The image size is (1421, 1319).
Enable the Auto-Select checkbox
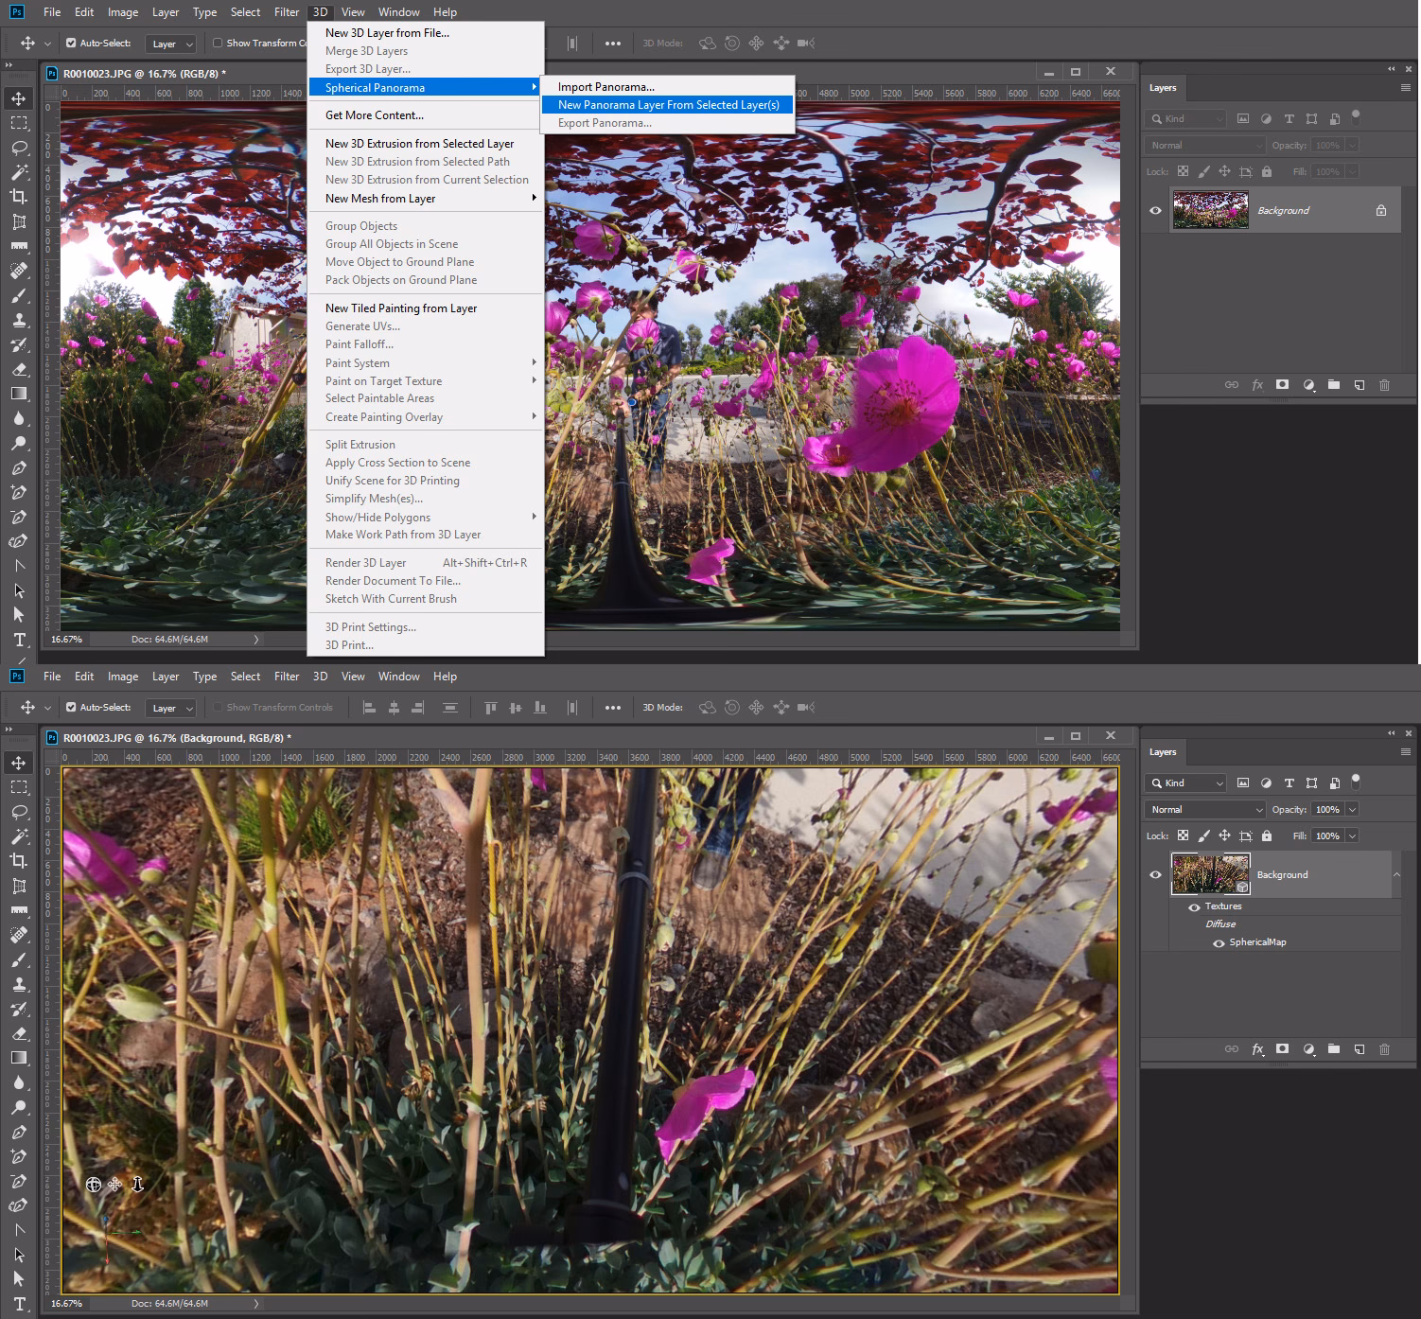[x=70, y=707]
